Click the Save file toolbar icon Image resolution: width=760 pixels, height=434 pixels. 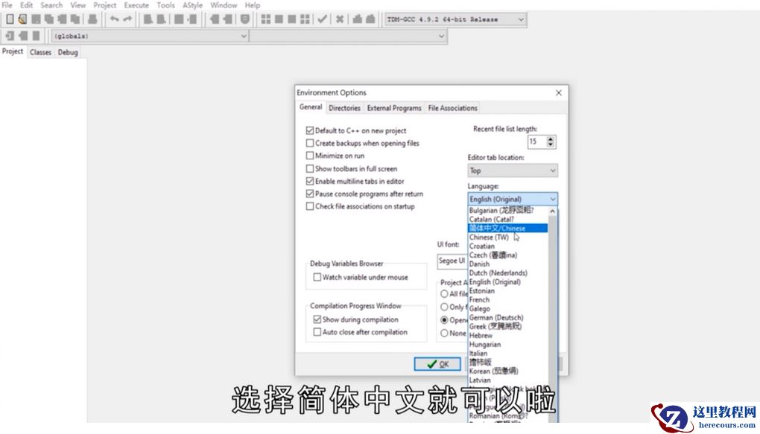(x=36, y=19)
